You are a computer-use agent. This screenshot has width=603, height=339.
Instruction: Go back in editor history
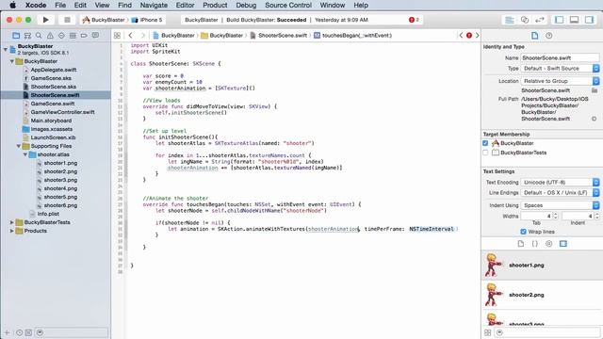130,36
